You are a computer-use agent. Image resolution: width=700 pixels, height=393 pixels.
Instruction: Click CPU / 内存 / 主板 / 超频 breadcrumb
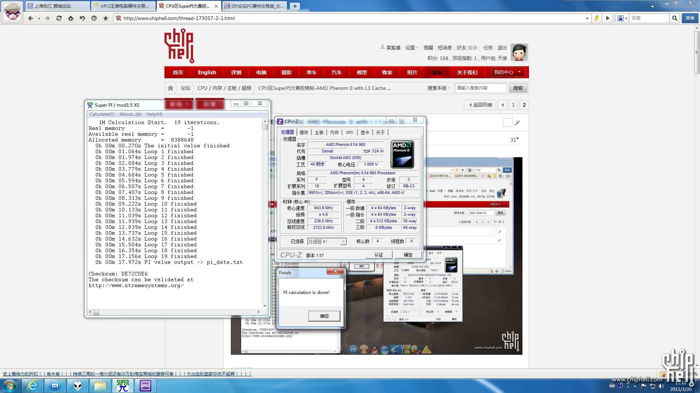point(224,88)
